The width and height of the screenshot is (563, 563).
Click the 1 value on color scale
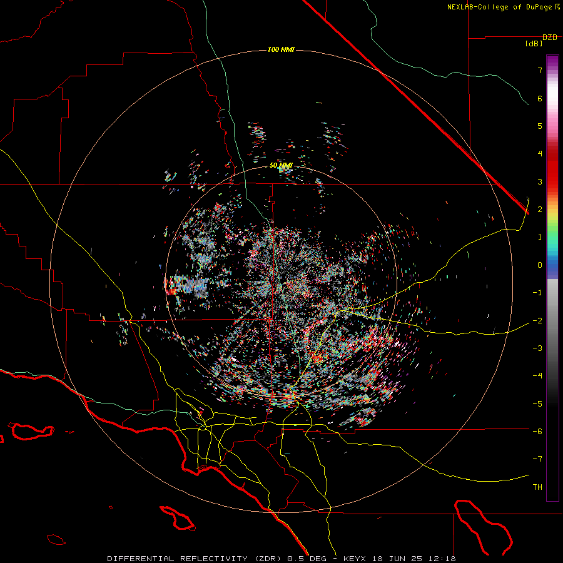tap(540, 237)
